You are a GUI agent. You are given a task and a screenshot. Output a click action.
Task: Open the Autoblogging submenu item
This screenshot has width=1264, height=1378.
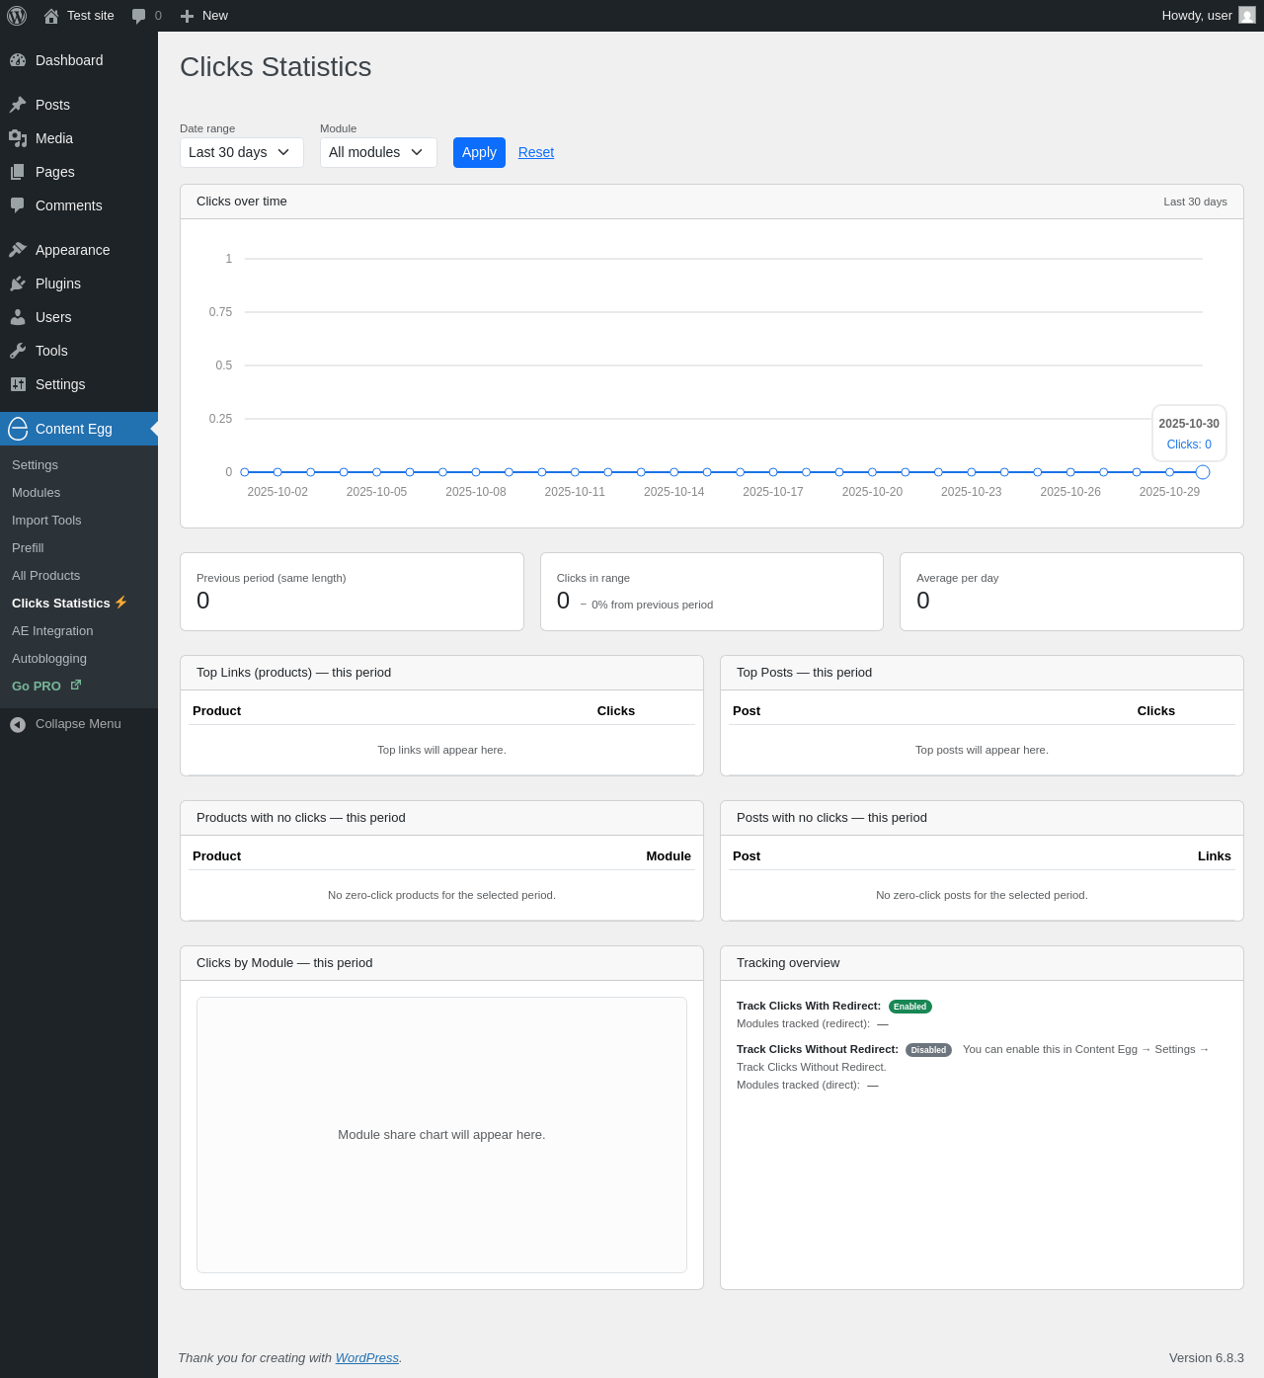(x=49, y=659)
